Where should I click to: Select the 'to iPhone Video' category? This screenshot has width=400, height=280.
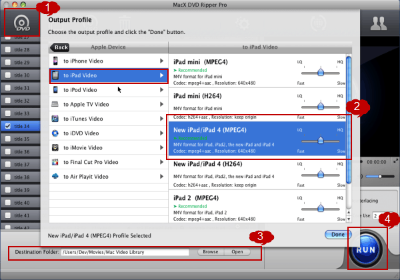pos(109,61)
